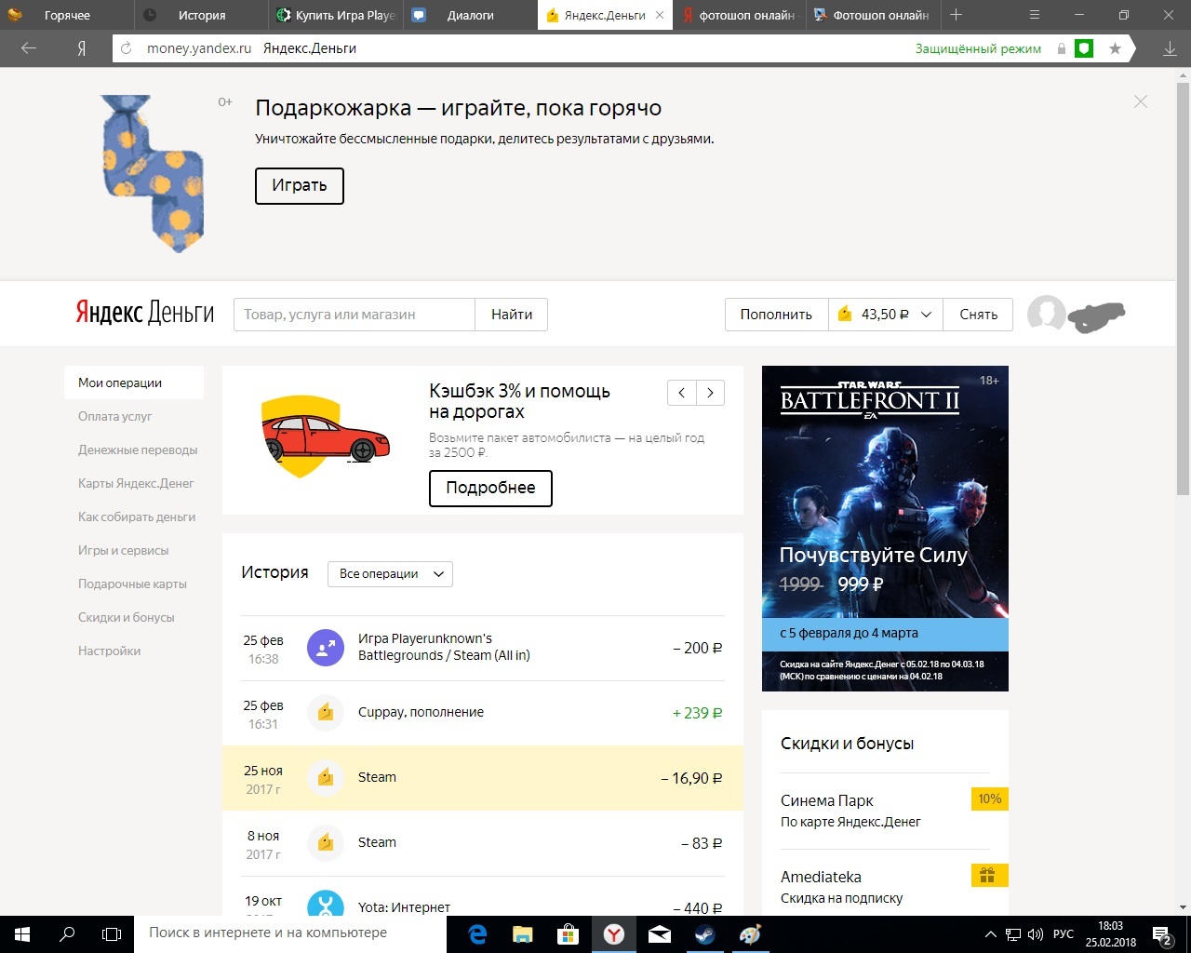Click the Найти search button
1191x953 pixels.
click(x=512, y=315)
